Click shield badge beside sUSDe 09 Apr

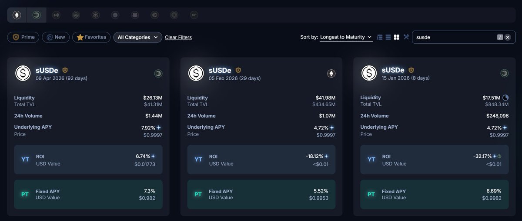tap(65, 70)
